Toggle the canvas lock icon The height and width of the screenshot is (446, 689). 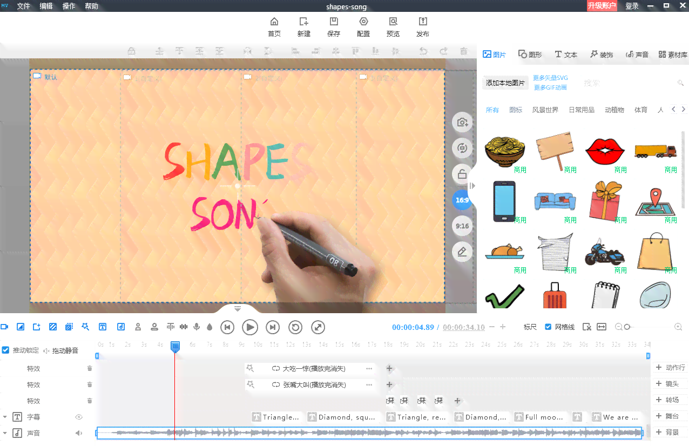[462, 174]
